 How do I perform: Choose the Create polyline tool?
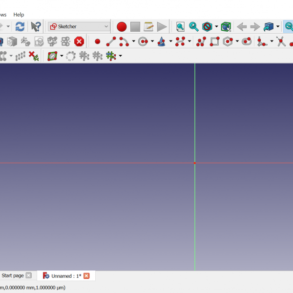[201, 42]
